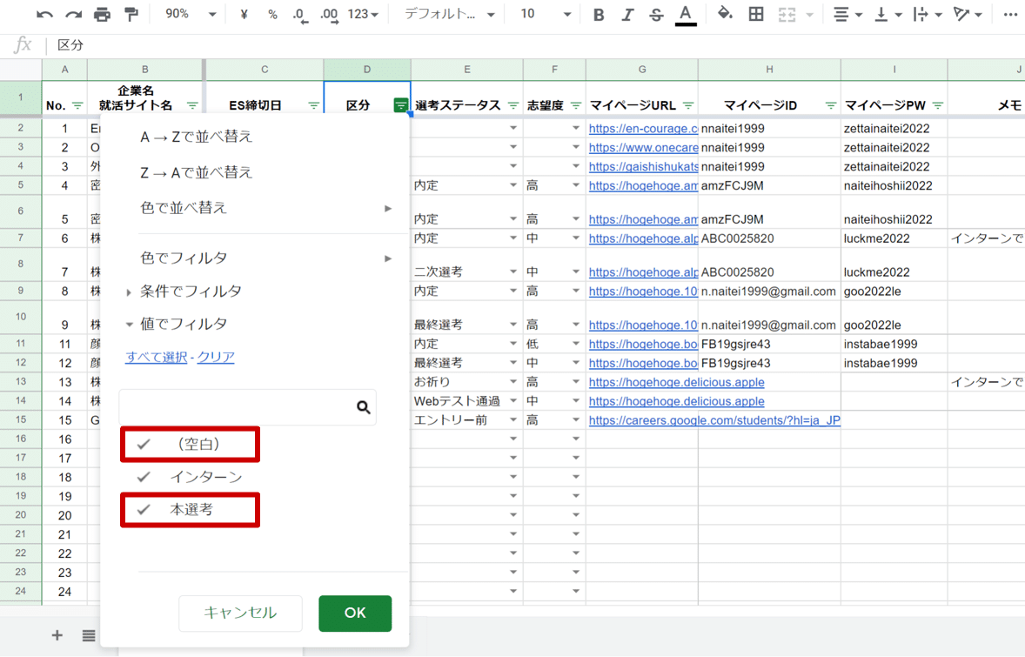Increase decimal places icon
This screenshot has height=657, width=1025.
coord(330,15)
